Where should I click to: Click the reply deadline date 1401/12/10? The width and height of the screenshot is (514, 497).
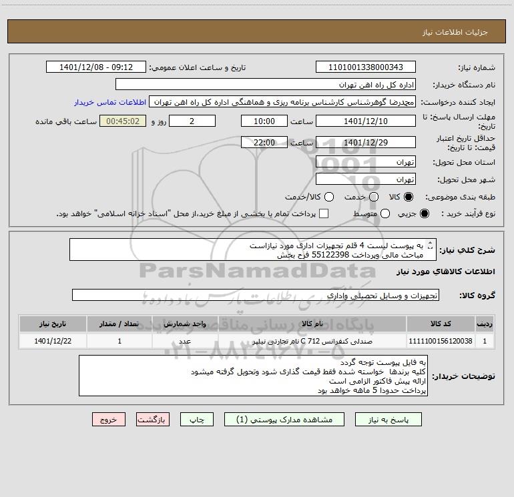pos(366,121)
